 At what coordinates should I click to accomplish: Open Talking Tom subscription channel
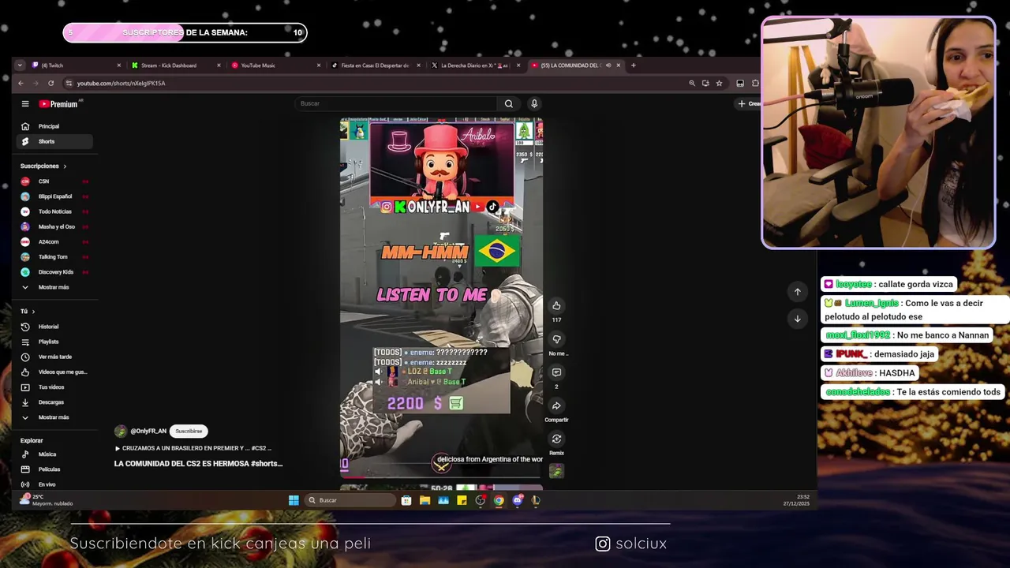(x=55, y=257)
